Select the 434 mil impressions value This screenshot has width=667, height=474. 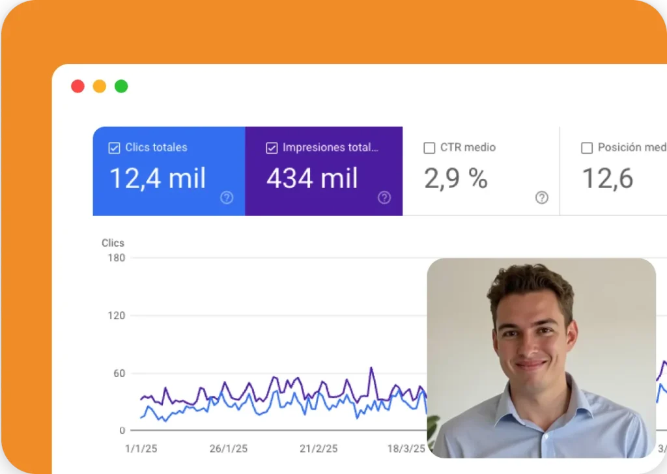point(312,178)
